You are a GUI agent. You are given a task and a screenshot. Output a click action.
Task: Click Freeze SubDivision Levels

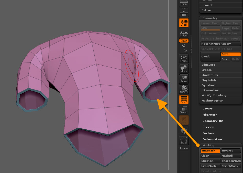pos(220,39)
